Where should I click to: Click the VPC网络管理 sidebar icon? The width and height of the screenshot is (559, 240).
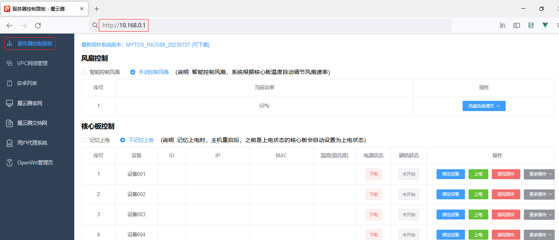click(x=10, y=63)
